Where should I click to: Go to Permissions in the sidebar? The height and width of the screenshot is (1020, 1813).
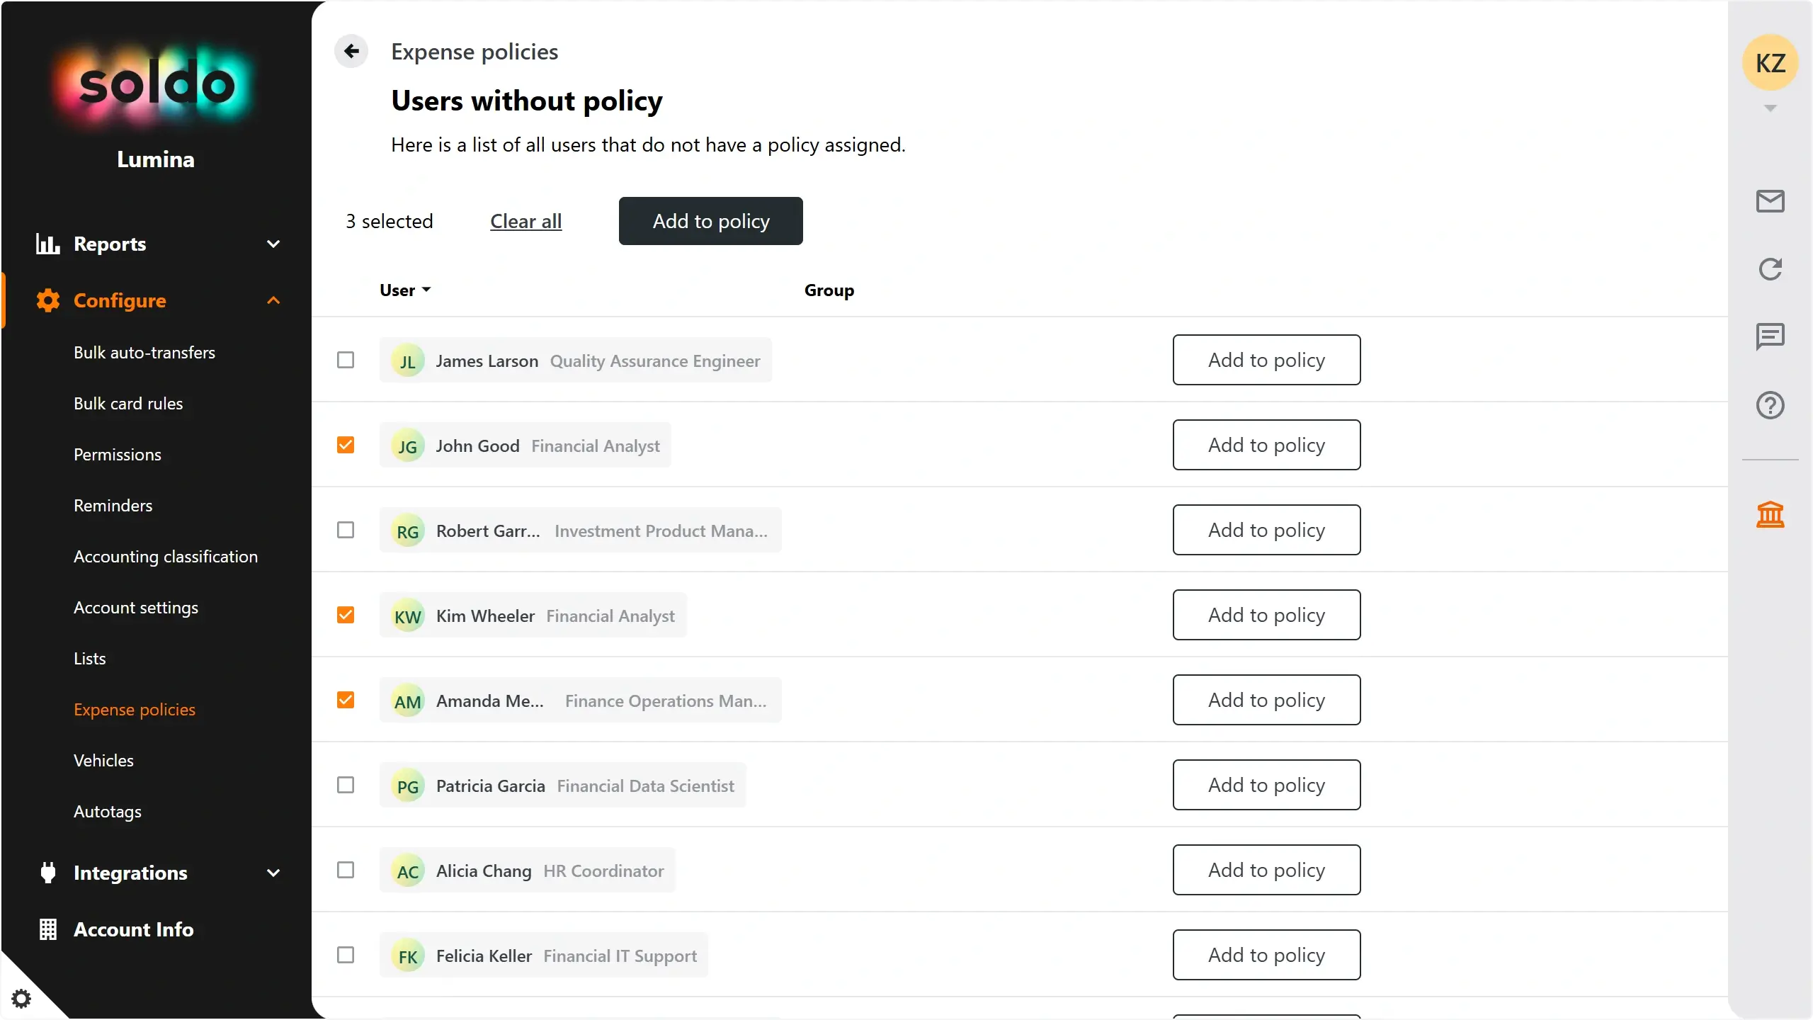(x=118, y=455)
